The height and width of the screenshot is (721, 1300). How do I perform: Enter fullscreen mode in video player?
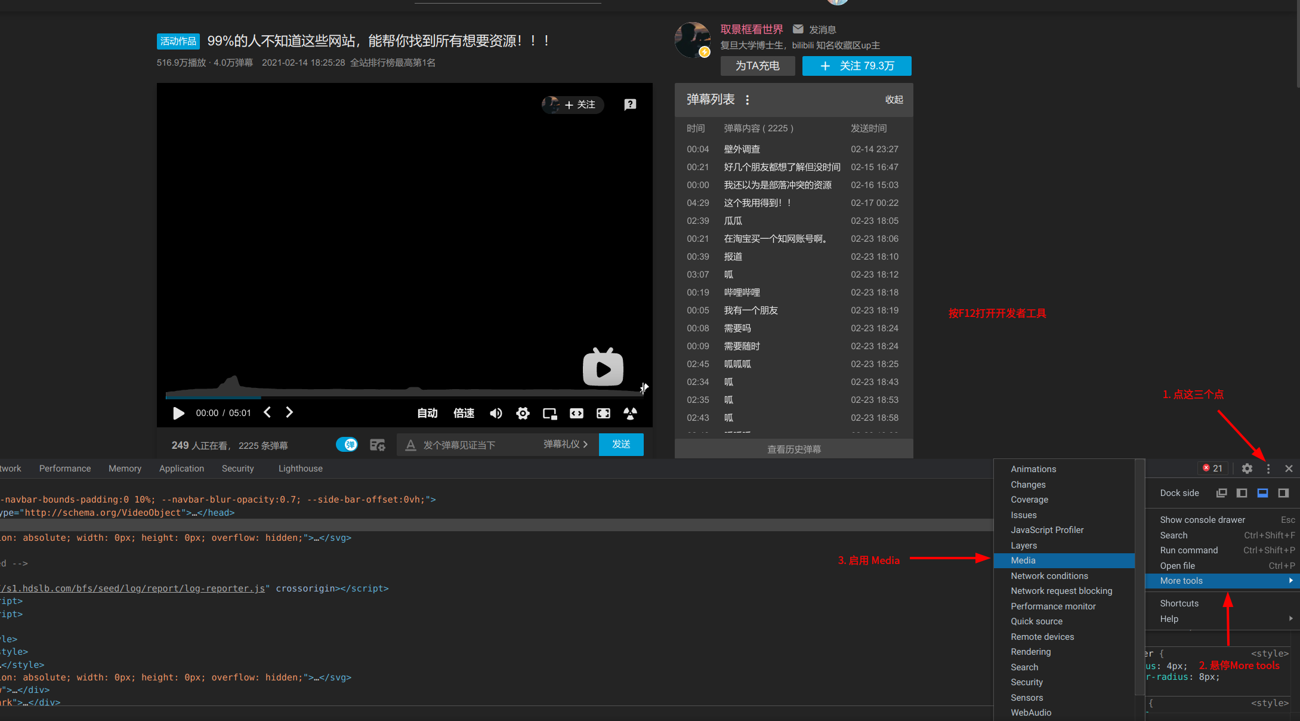pyautogui.click(x=603, y=413)
